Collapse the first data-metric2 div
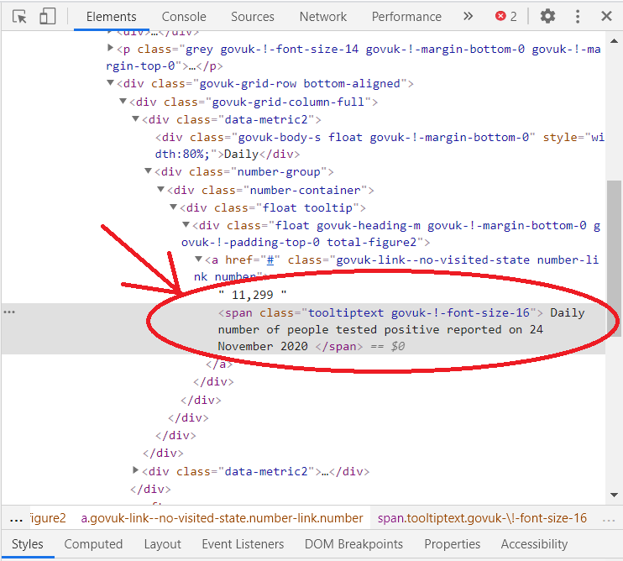Image resolution: width=623 pixels, height=561 pixels. (135, 118)
